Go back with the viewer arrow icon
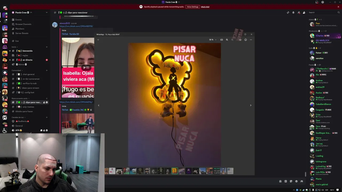 point(98,40)
